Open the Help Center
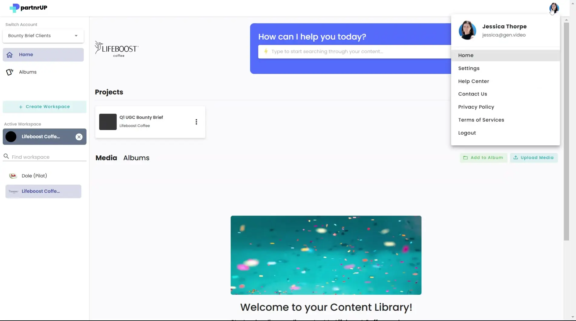This screenshot has height=321, width=576. pyautogui.click(x=473, y=81)
